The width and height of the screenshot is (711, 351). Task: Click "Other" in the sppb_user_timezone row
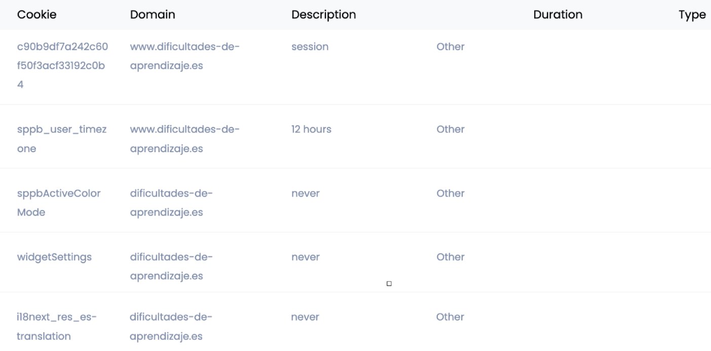450,129
